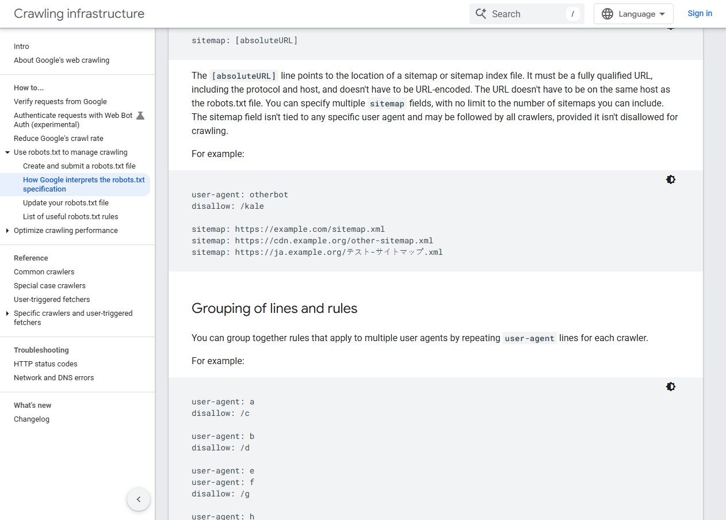The image size is (726, 520).
Task: Open Common crawlers reference
Action: click(x=44, y=272)
